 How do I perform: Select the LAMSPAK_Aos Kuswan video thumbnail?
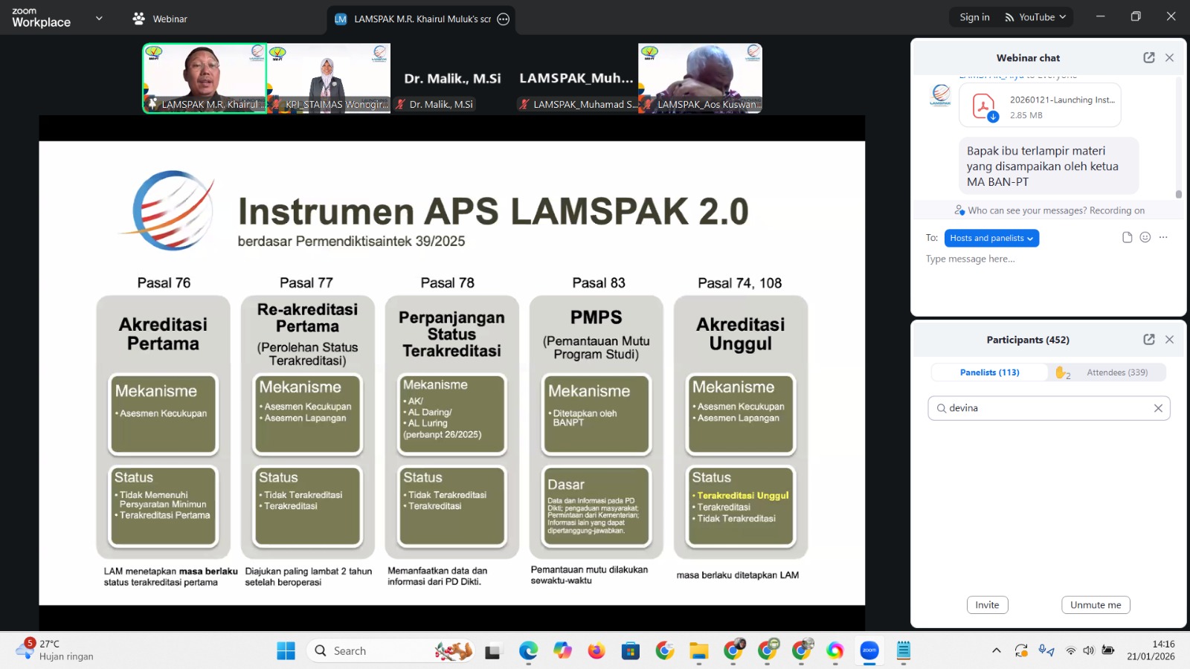pos(701,78)
